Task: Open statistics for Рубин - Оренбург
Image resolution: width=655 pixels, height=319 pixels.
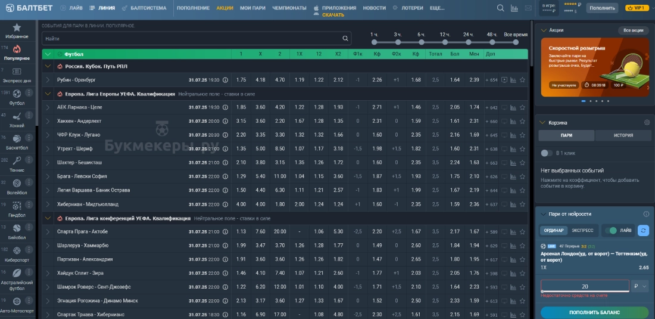Action: [x=513, y=80]
